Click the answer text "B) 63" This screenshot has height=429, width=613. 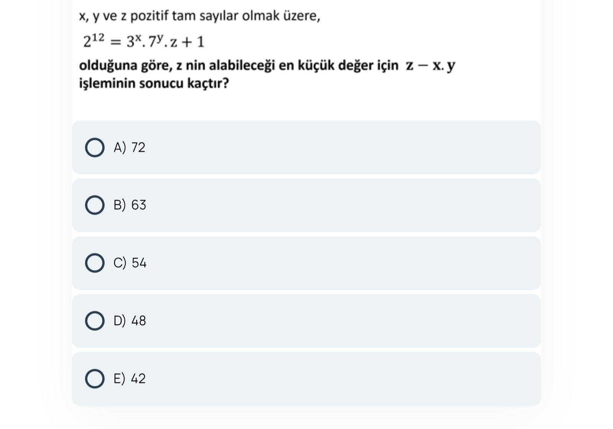pyautogui.click(x=130, y=205)
